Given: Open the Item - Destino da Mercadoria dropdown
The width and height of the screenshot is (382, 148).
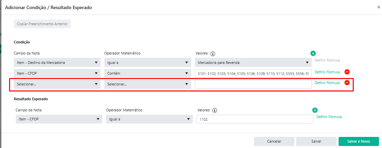Looking at the screenshot, I should coord(57,63).
